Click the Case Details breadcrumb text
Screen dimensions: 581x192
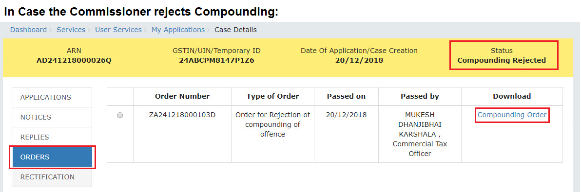pyautogui.click(x=235, y=30)
